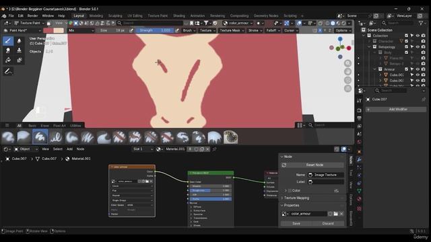Open the Modifiers wrench properties tab

pyautogui.click(x=359, y=159)
